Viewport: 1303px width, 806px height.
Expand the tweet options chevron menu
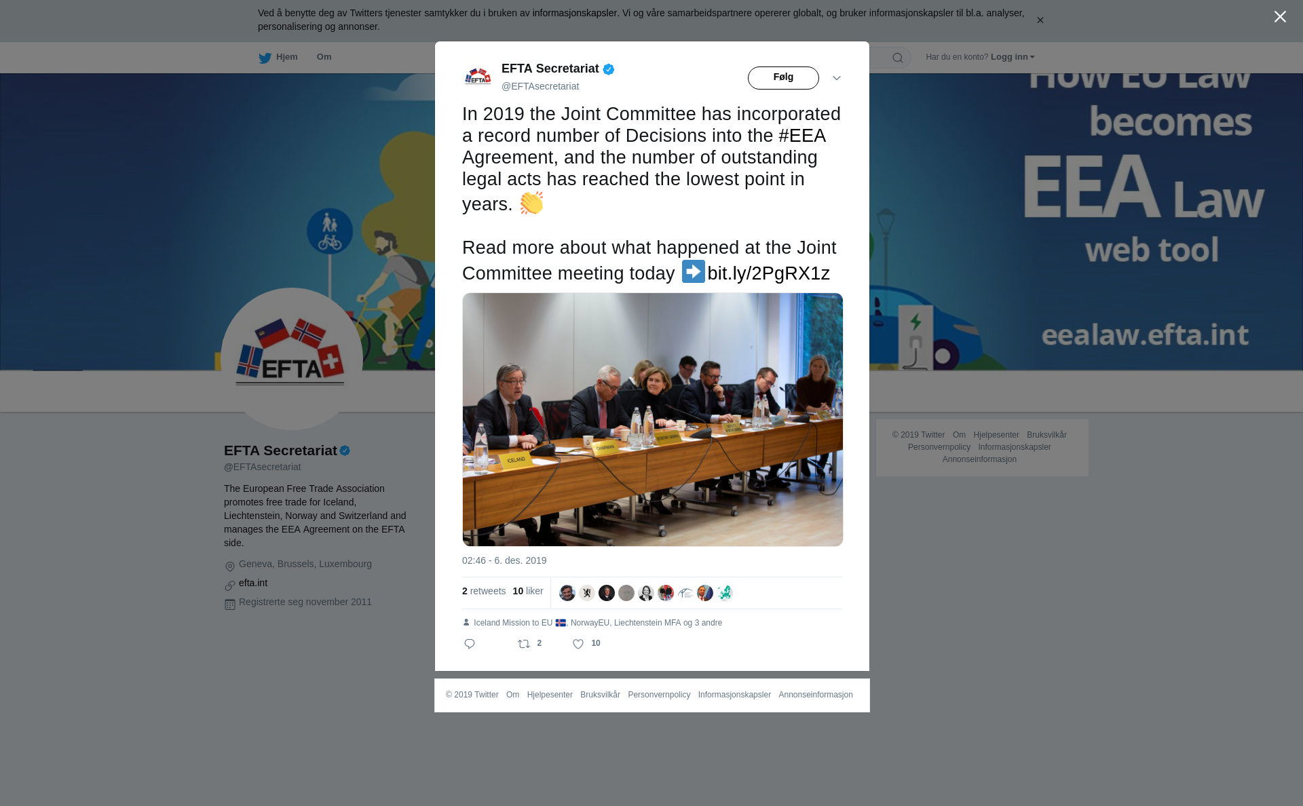click(837, 78)
